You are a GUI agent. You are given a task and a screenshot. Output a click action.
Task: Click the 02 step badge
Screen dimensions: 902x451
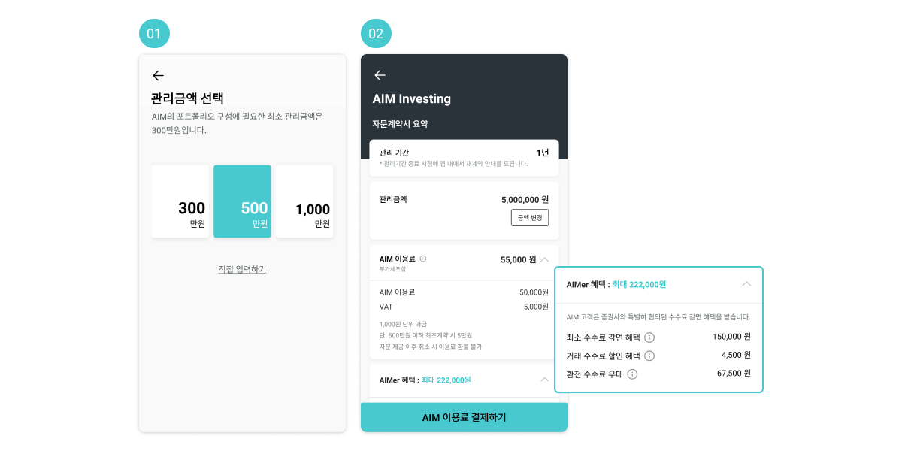point(376,34)
